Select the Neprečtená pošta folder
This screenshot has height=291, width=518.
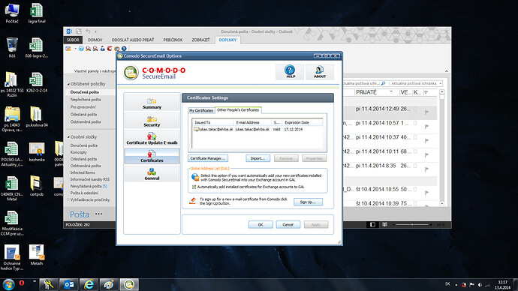pos(86,99)
